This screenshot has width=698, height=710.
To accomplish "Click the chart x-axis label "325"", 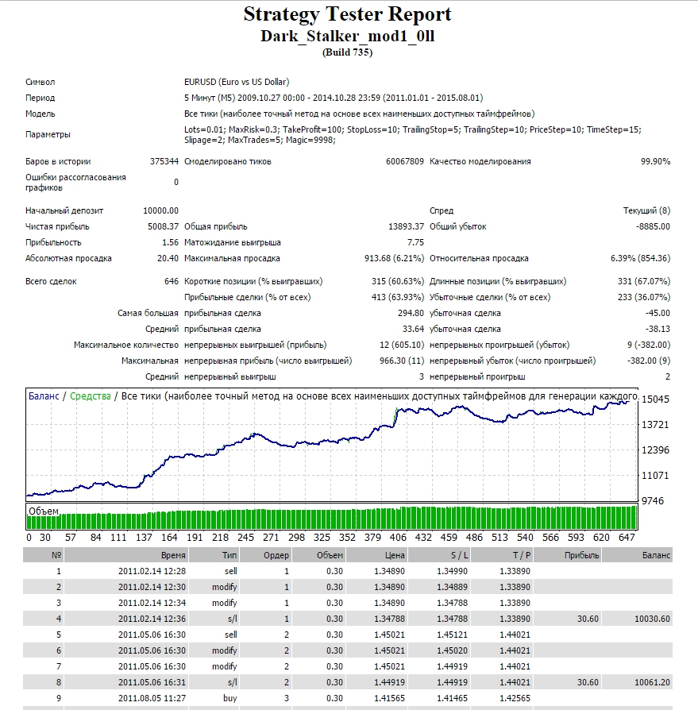I will pyautogui.click(x=322, y=538).
